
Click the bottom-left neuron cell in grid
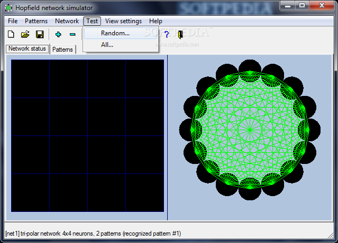point(30,192)
